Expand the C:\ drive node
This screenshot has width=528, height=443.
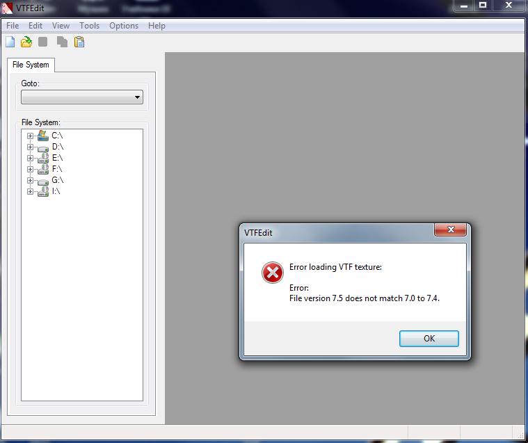[30, 136]
